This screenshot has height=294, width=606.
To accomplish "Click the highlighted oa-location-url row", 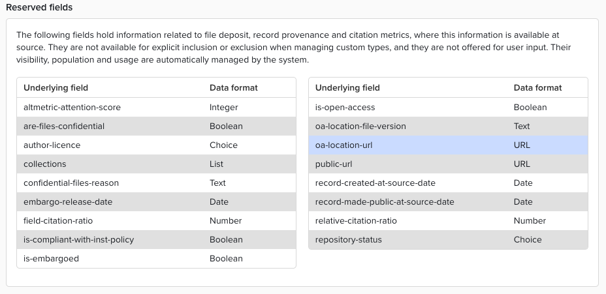I will pos(343,145).
